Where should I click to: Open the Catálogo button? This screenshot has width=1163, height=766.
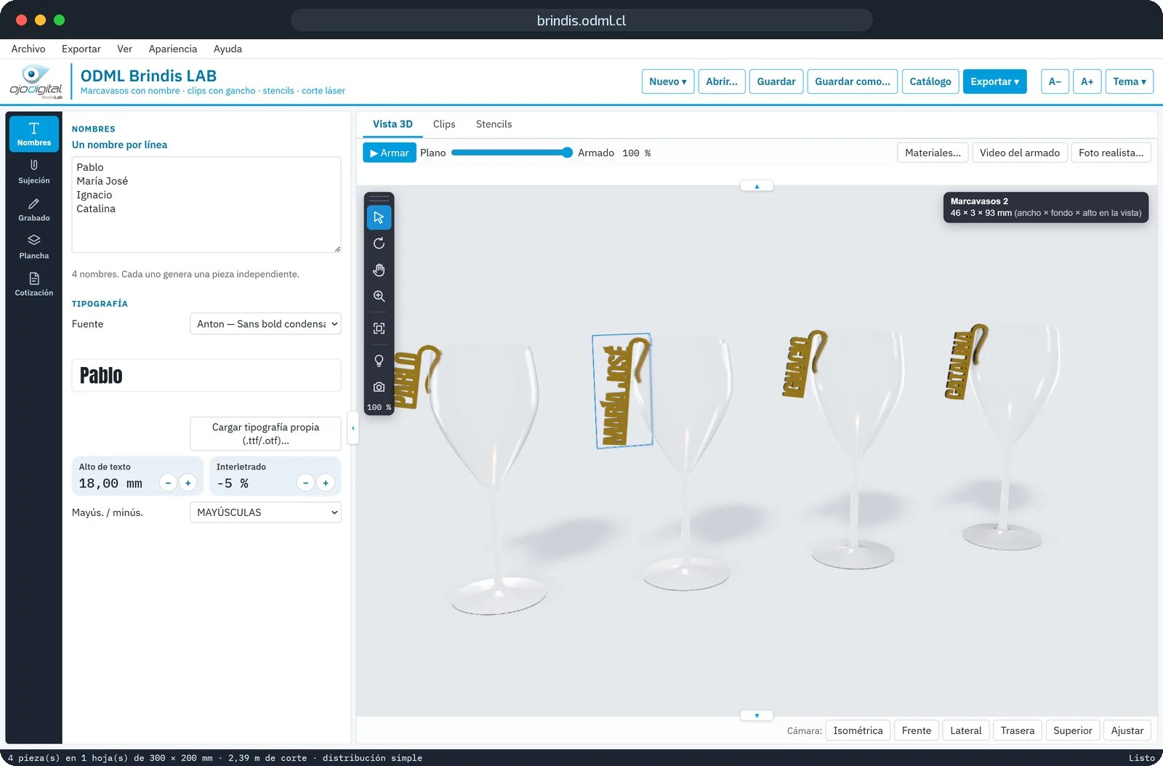[x=930, y=81]
